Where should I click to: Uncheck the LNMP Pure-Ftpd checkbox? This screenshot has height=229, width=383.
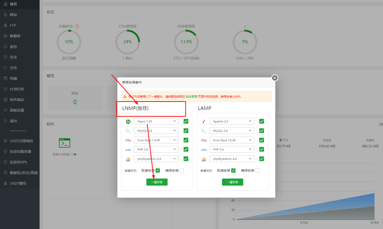(x=186, y=140)
